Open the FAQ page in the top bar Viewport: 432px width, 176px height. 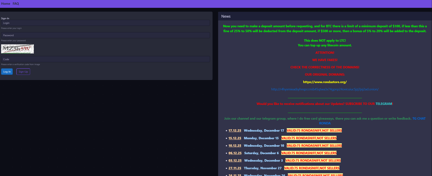point(16,4)
